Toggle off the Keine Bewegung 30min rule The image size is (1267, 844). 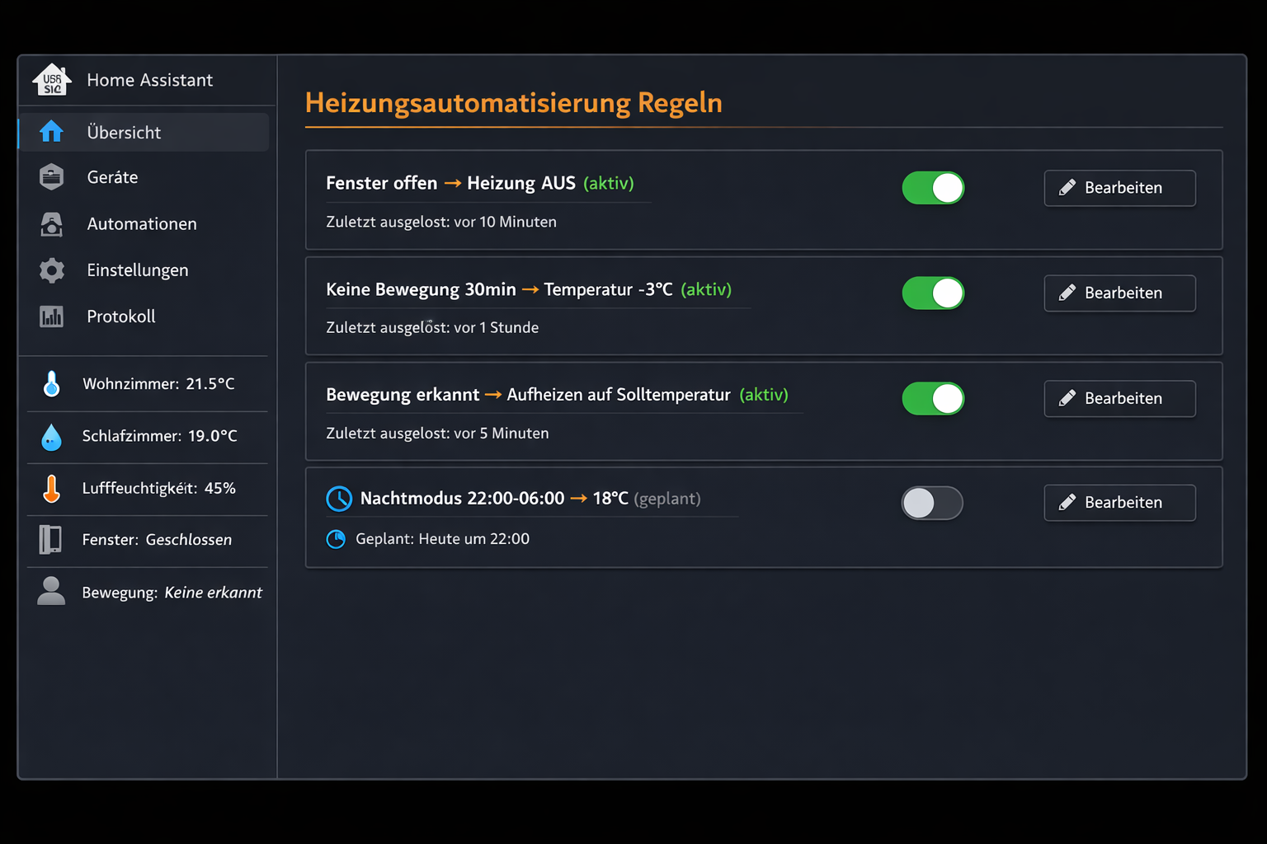coord(933,293)
